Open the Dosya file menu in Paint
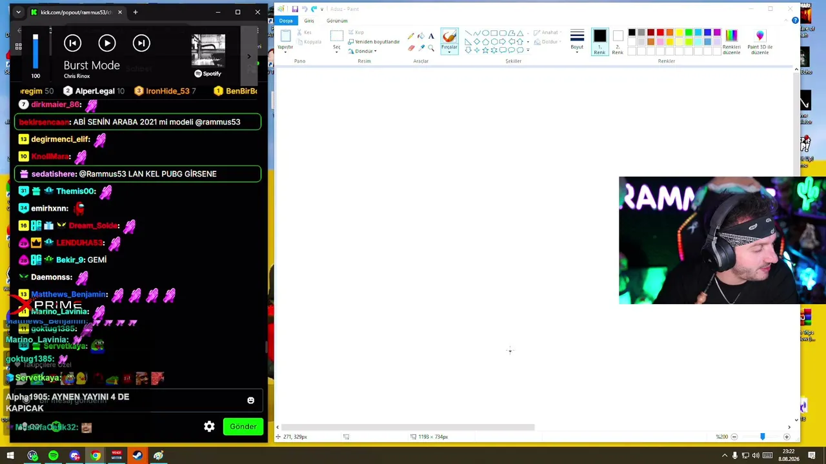 [x=286, y=21]
